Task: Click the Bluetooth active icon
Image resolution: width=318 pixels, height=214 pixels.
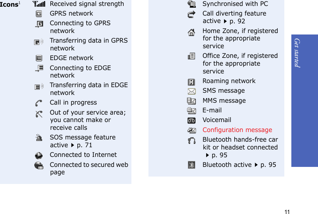Action: tap(191, 165)
